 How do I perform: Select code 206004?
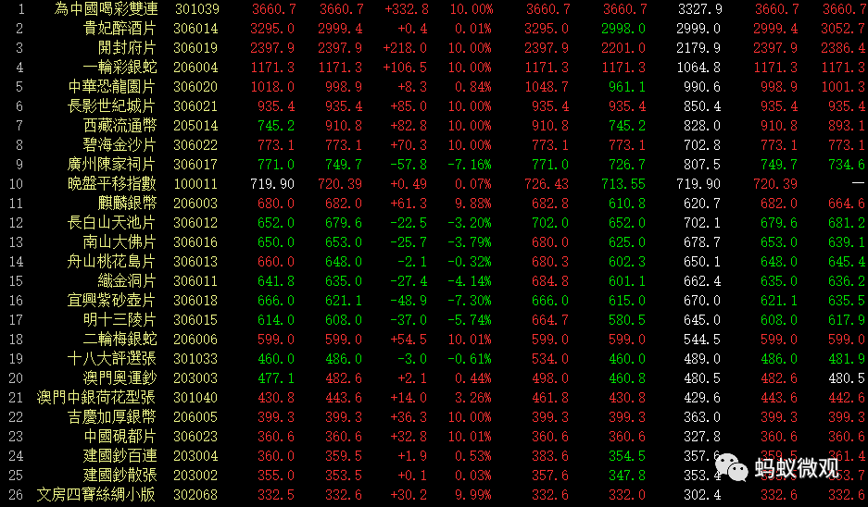point(195,68)
